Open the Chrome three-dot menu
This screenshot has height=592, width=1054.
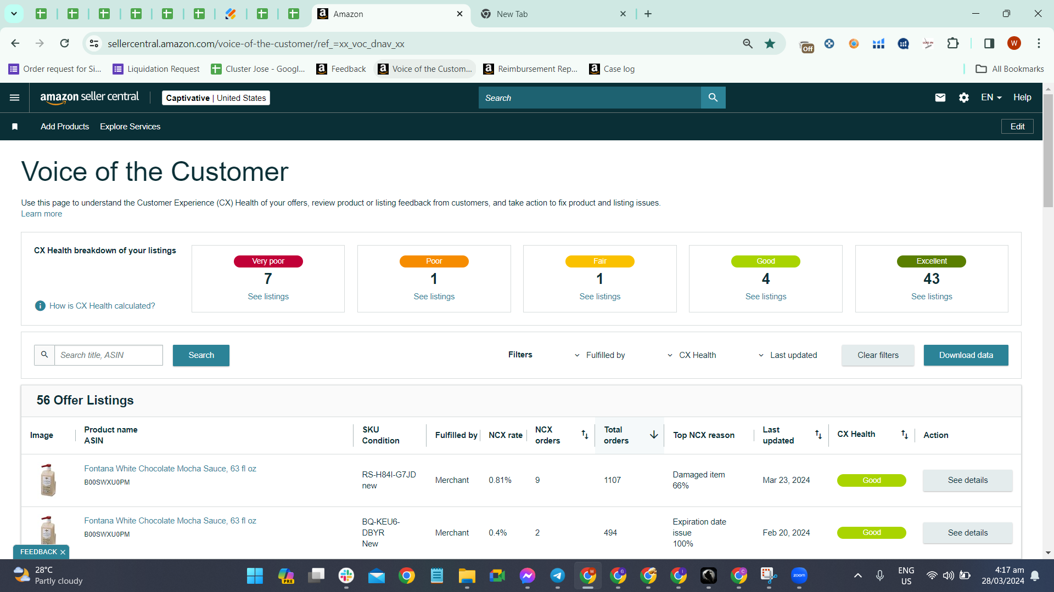point(1039,43)
